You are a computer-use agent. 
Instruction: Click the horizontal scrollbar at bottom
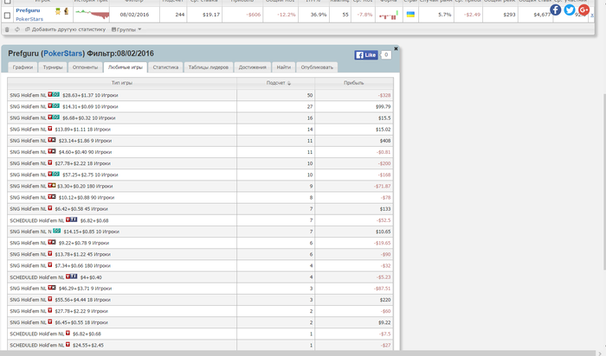[x=298, y=353]
